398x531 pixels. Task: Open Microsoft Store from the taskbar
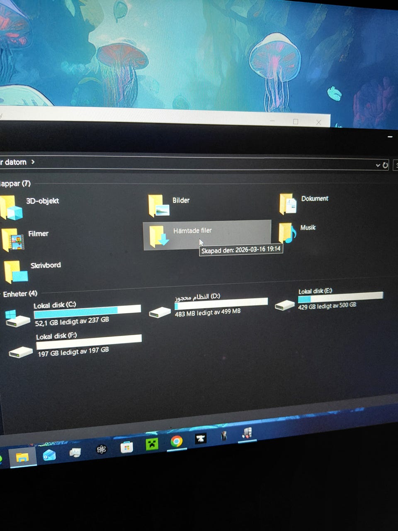click(126, 447)
